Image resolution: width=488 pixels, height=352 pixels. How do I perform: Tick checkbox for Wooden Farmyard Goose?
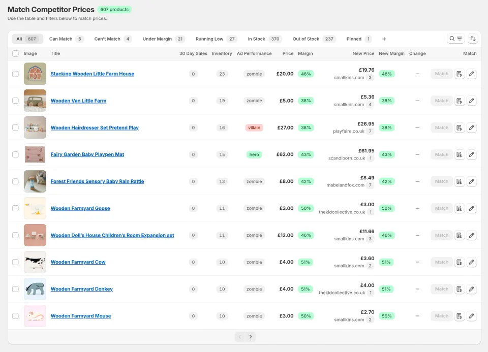point(15,208)
